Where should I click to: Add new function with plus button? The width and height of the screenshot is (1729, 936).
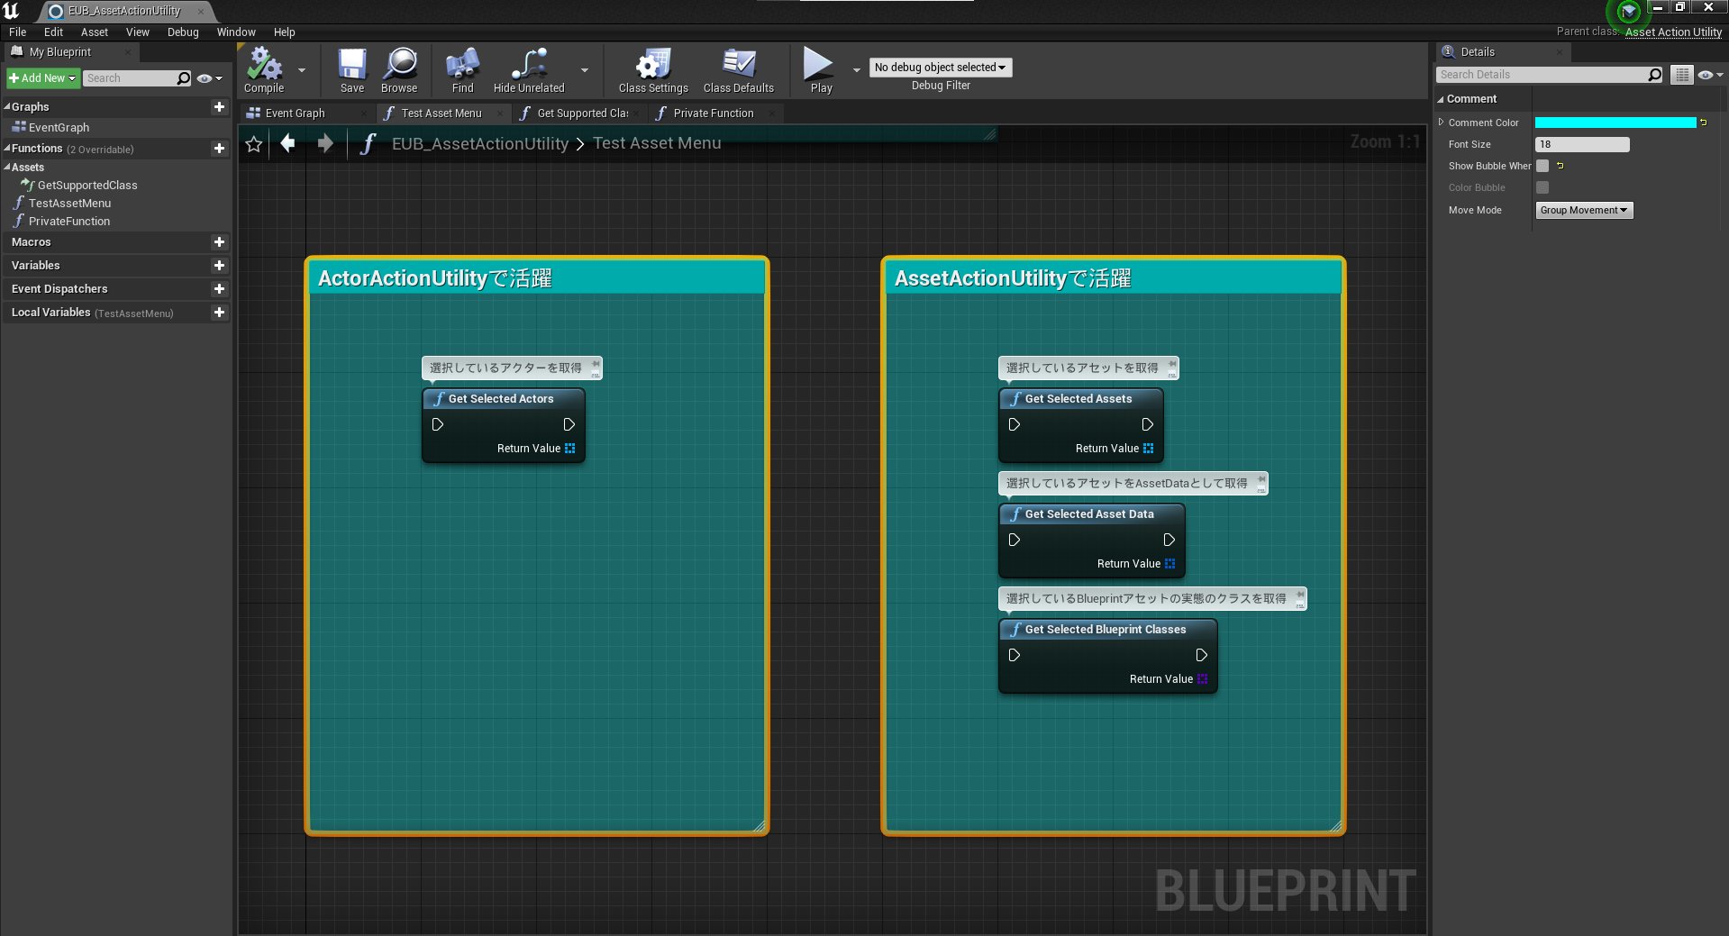coord(219,148)
